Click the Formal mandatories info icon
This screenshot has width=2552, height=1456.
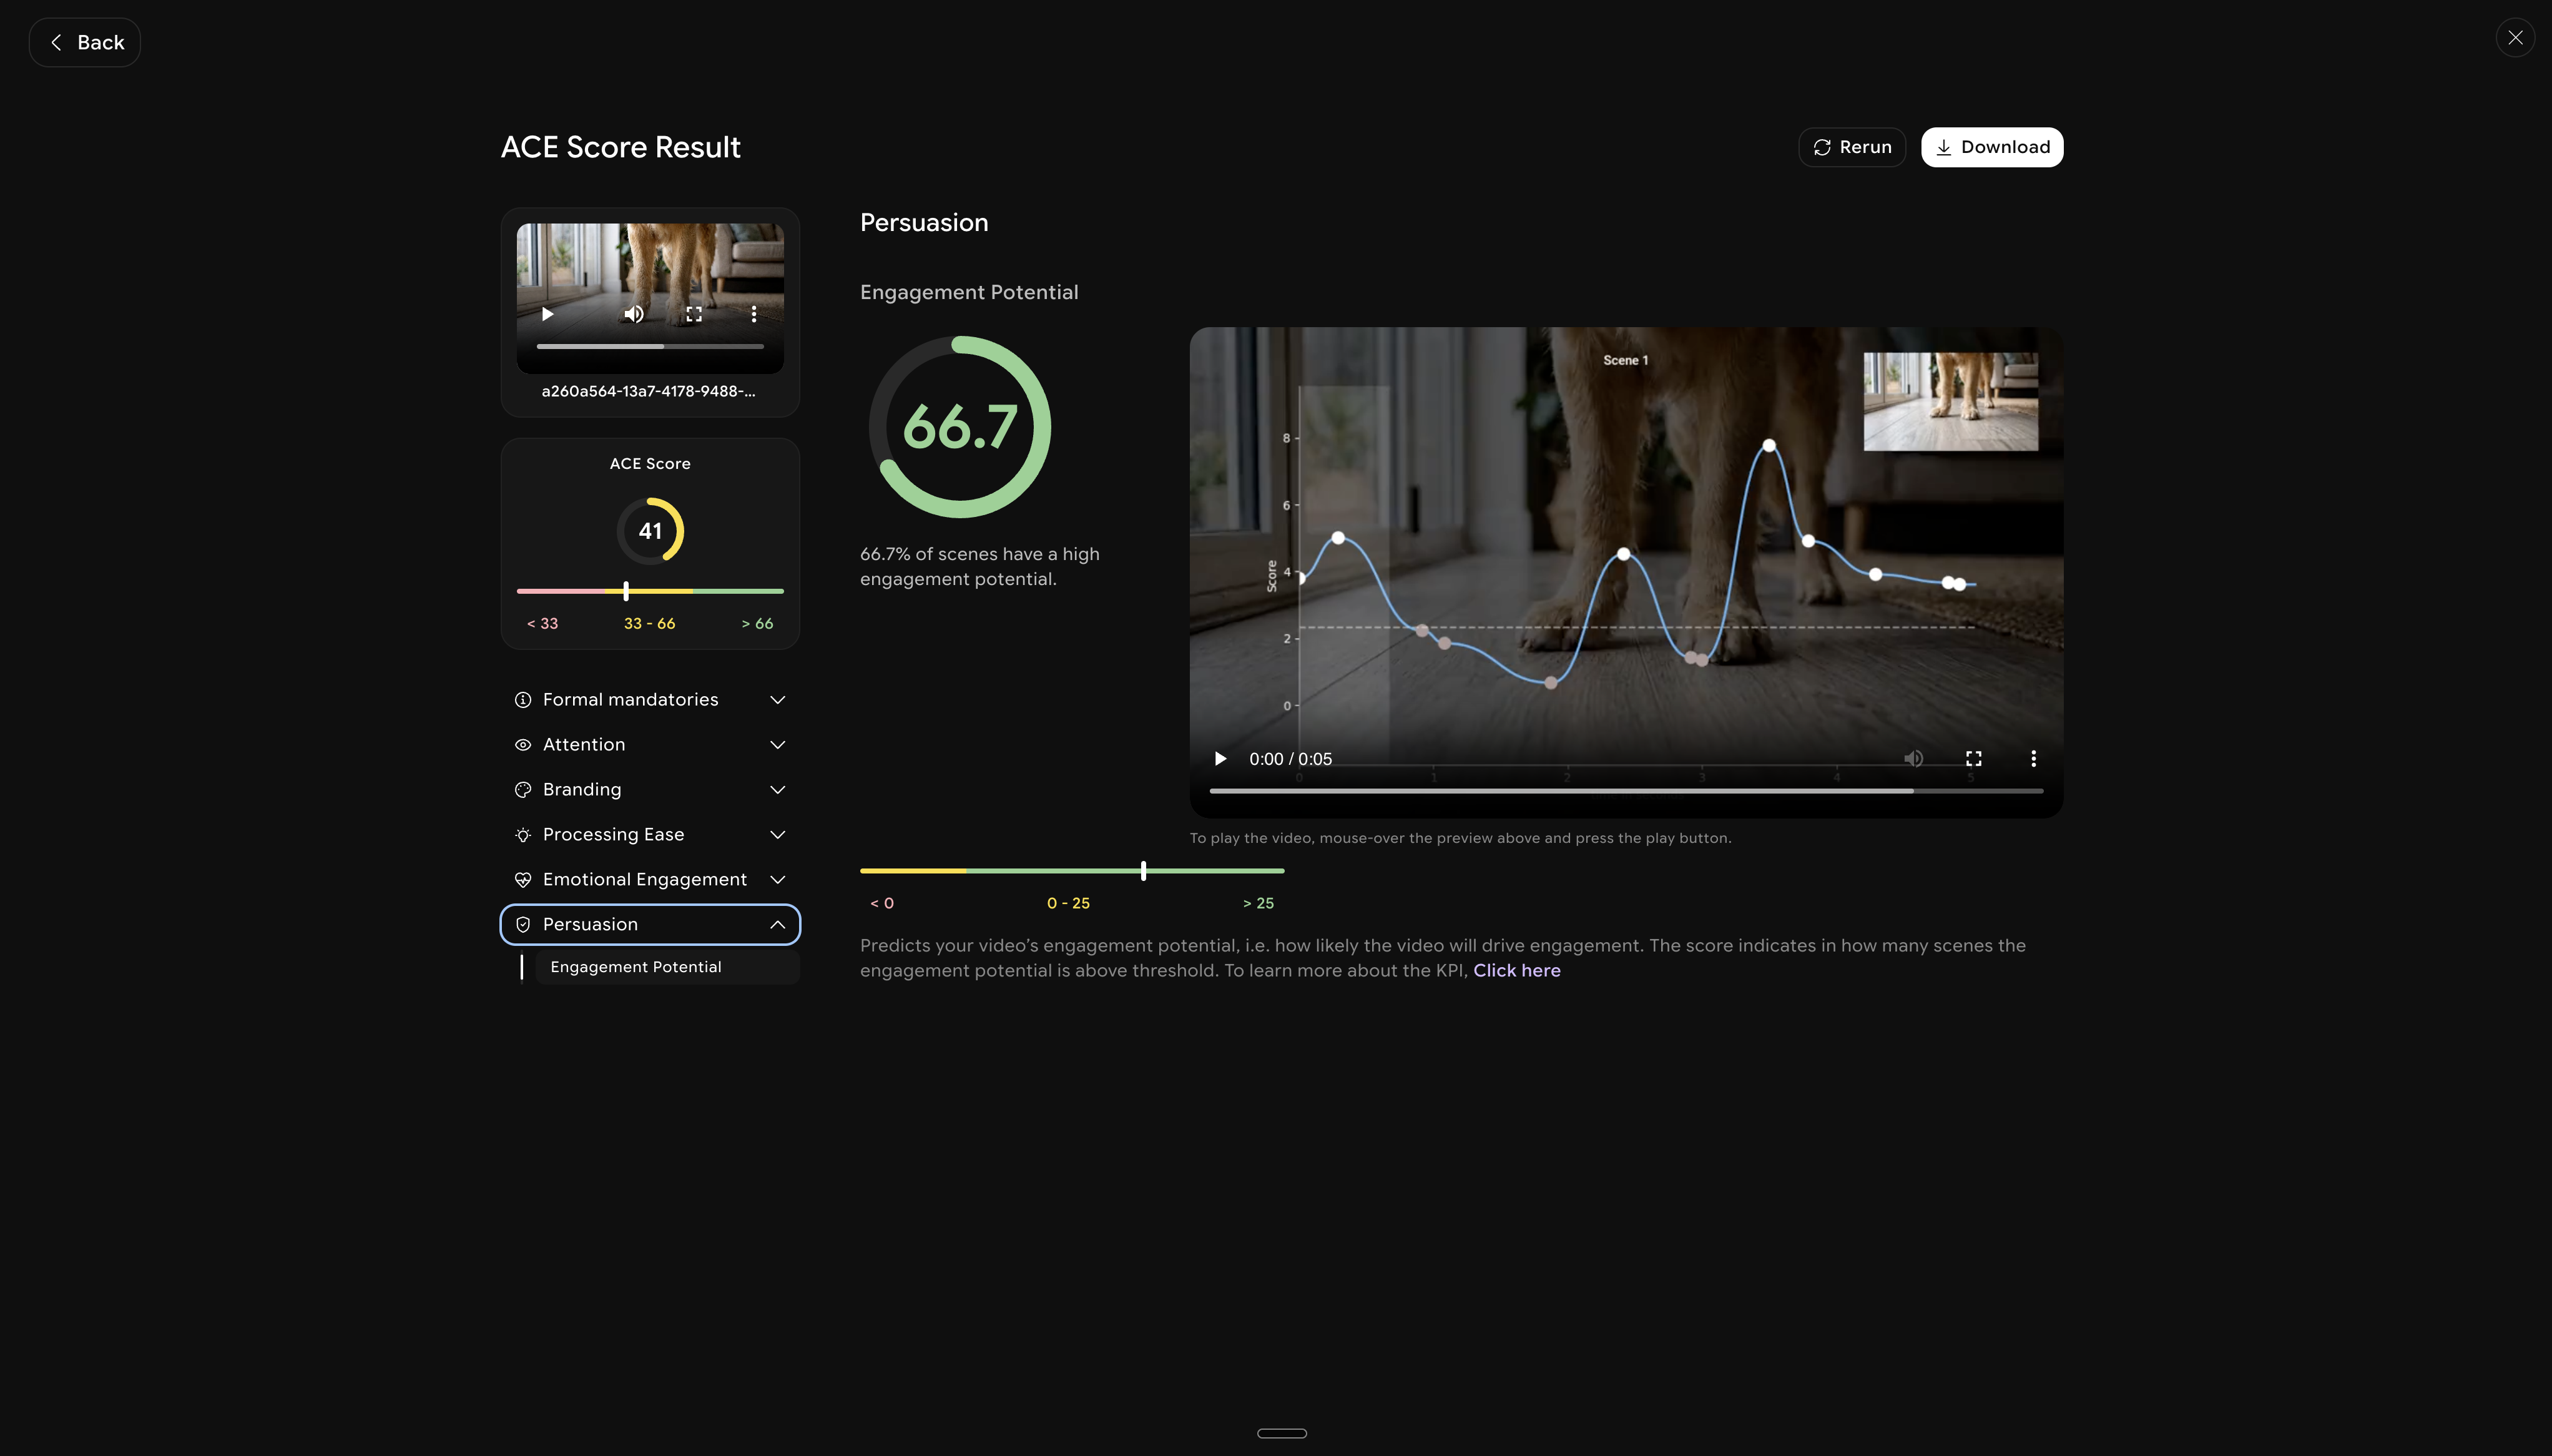pyautogui.click(x=523, y=700)
